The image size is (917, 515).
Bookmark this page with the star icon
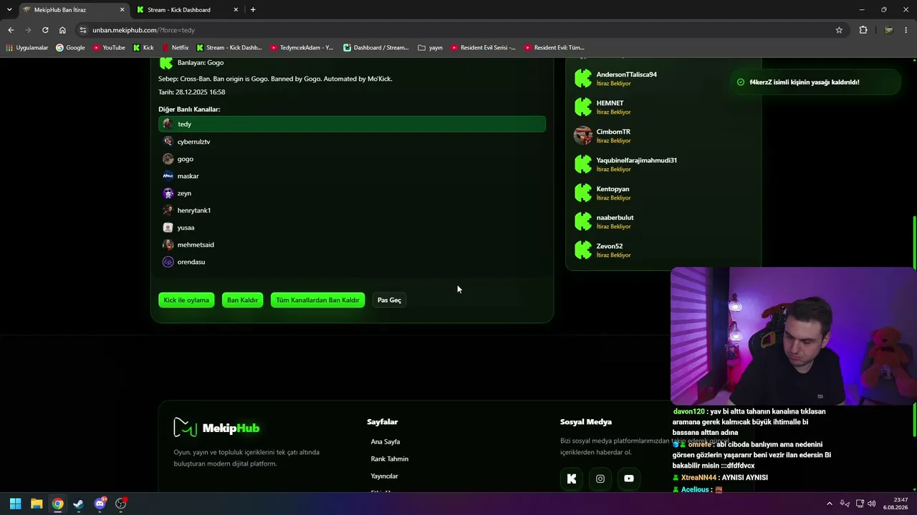coord(839,30)
